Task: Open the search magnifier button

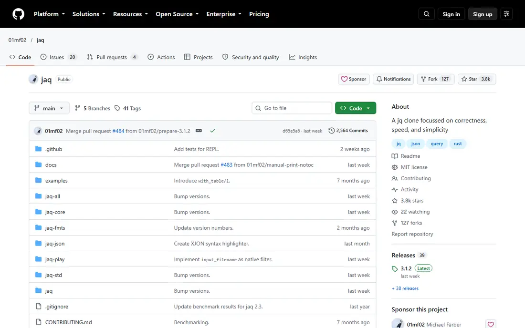Action: [427, 14]
